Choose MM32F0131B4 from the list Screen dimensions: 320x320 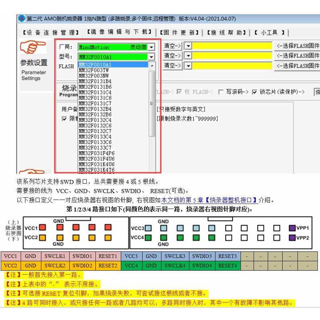[113, 81]
